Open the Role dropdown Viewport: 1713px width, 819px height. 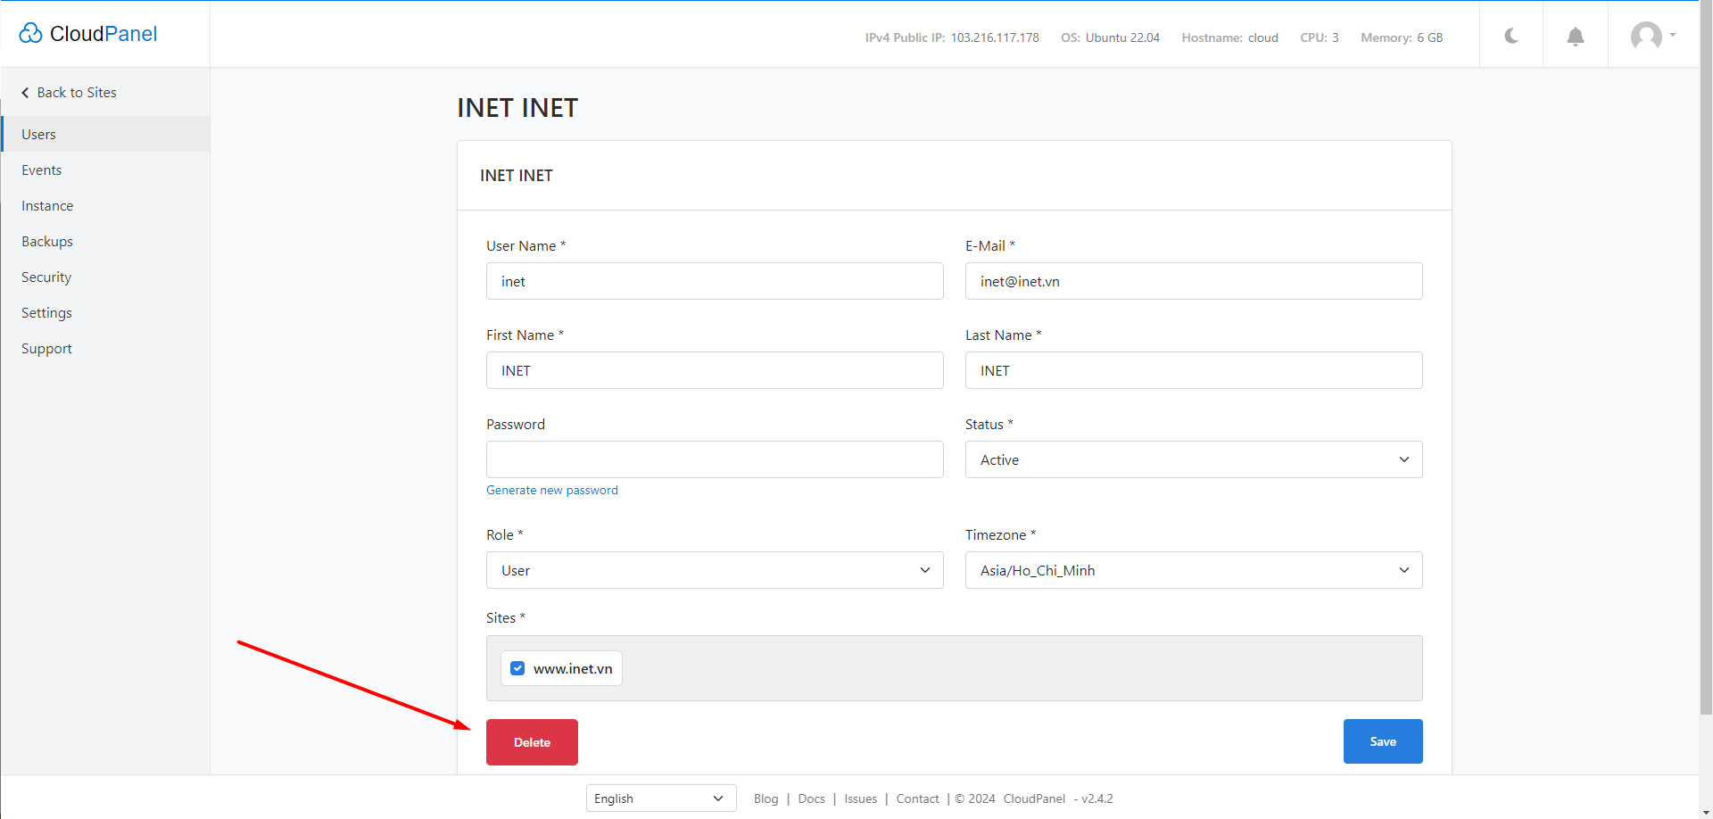715,570
